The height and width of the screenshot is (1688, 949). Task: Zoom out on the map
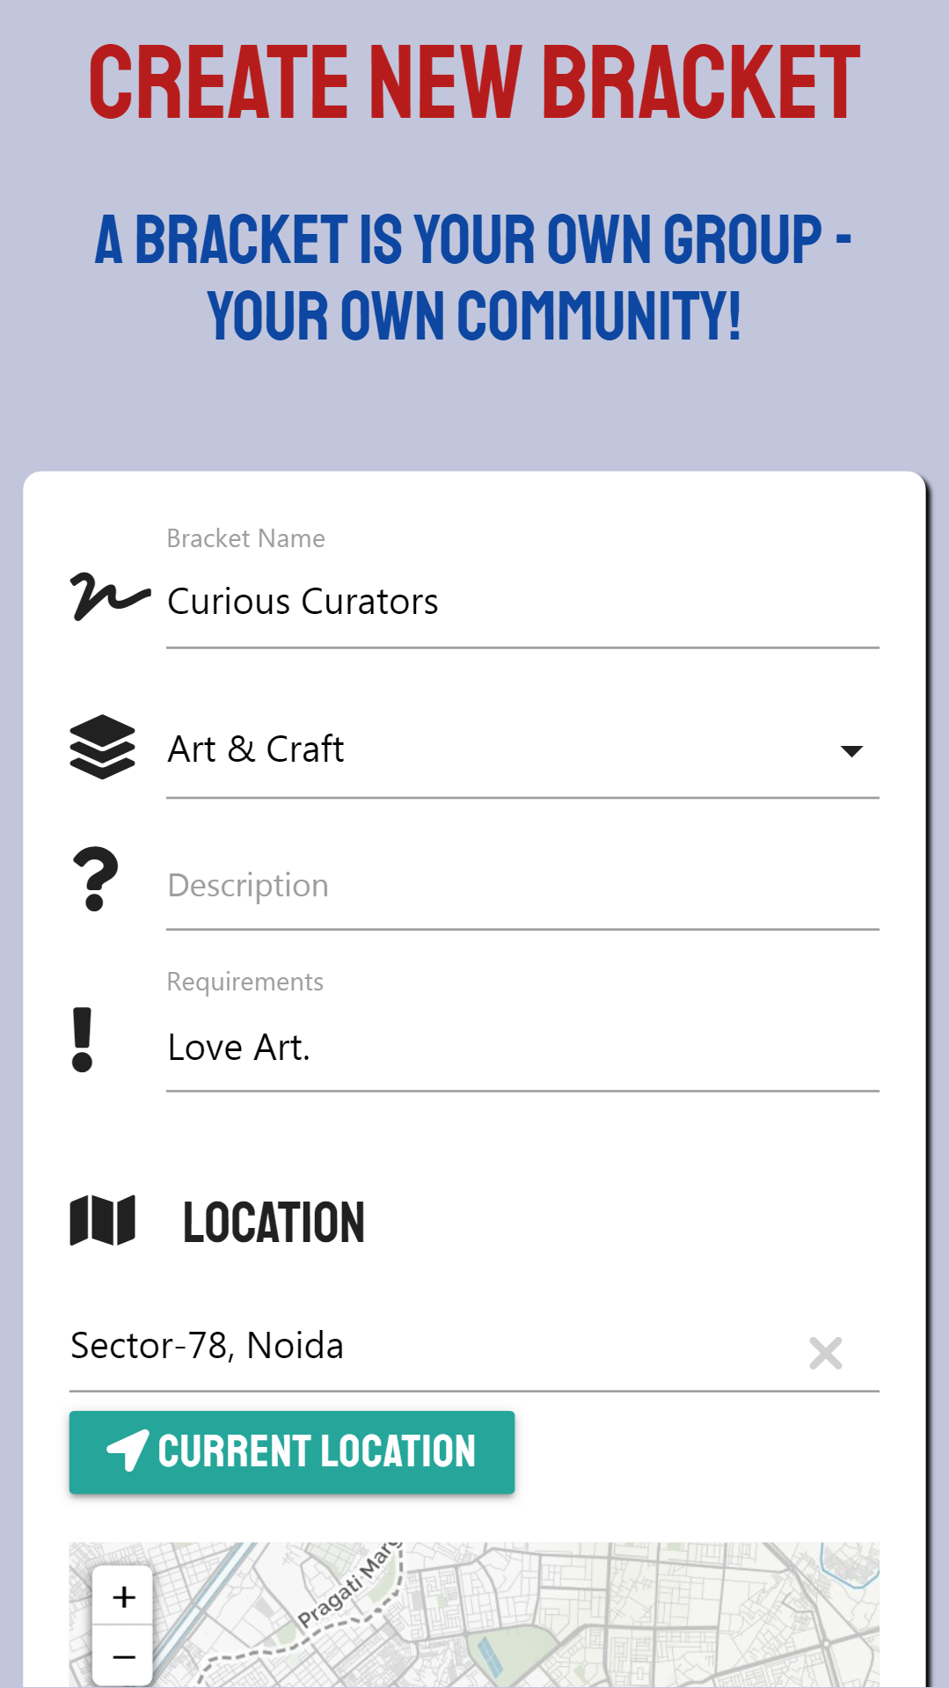click(124, 1656)
